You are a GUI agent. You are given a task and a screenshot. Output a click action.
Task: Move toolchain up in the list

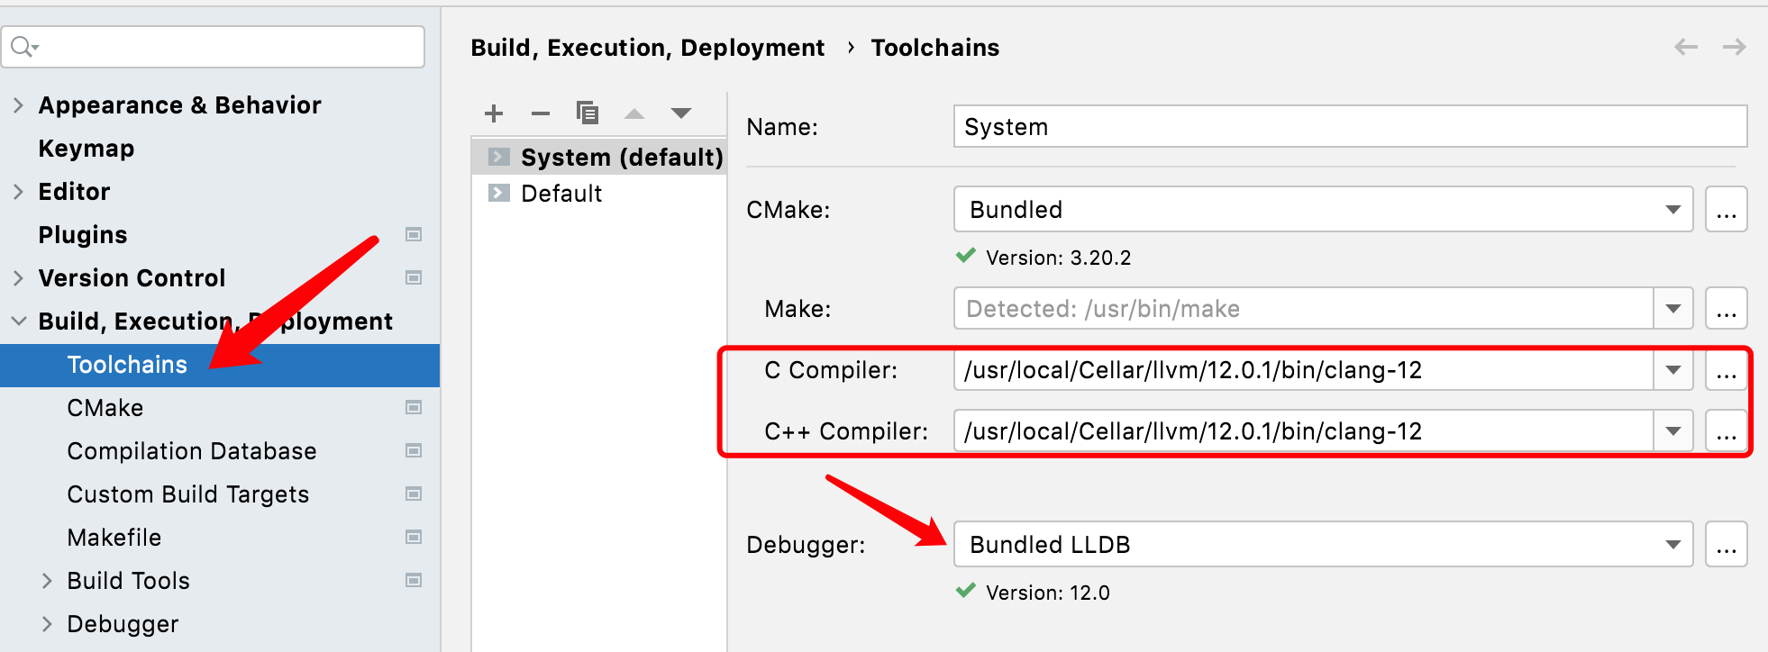[x=634, y=113]
